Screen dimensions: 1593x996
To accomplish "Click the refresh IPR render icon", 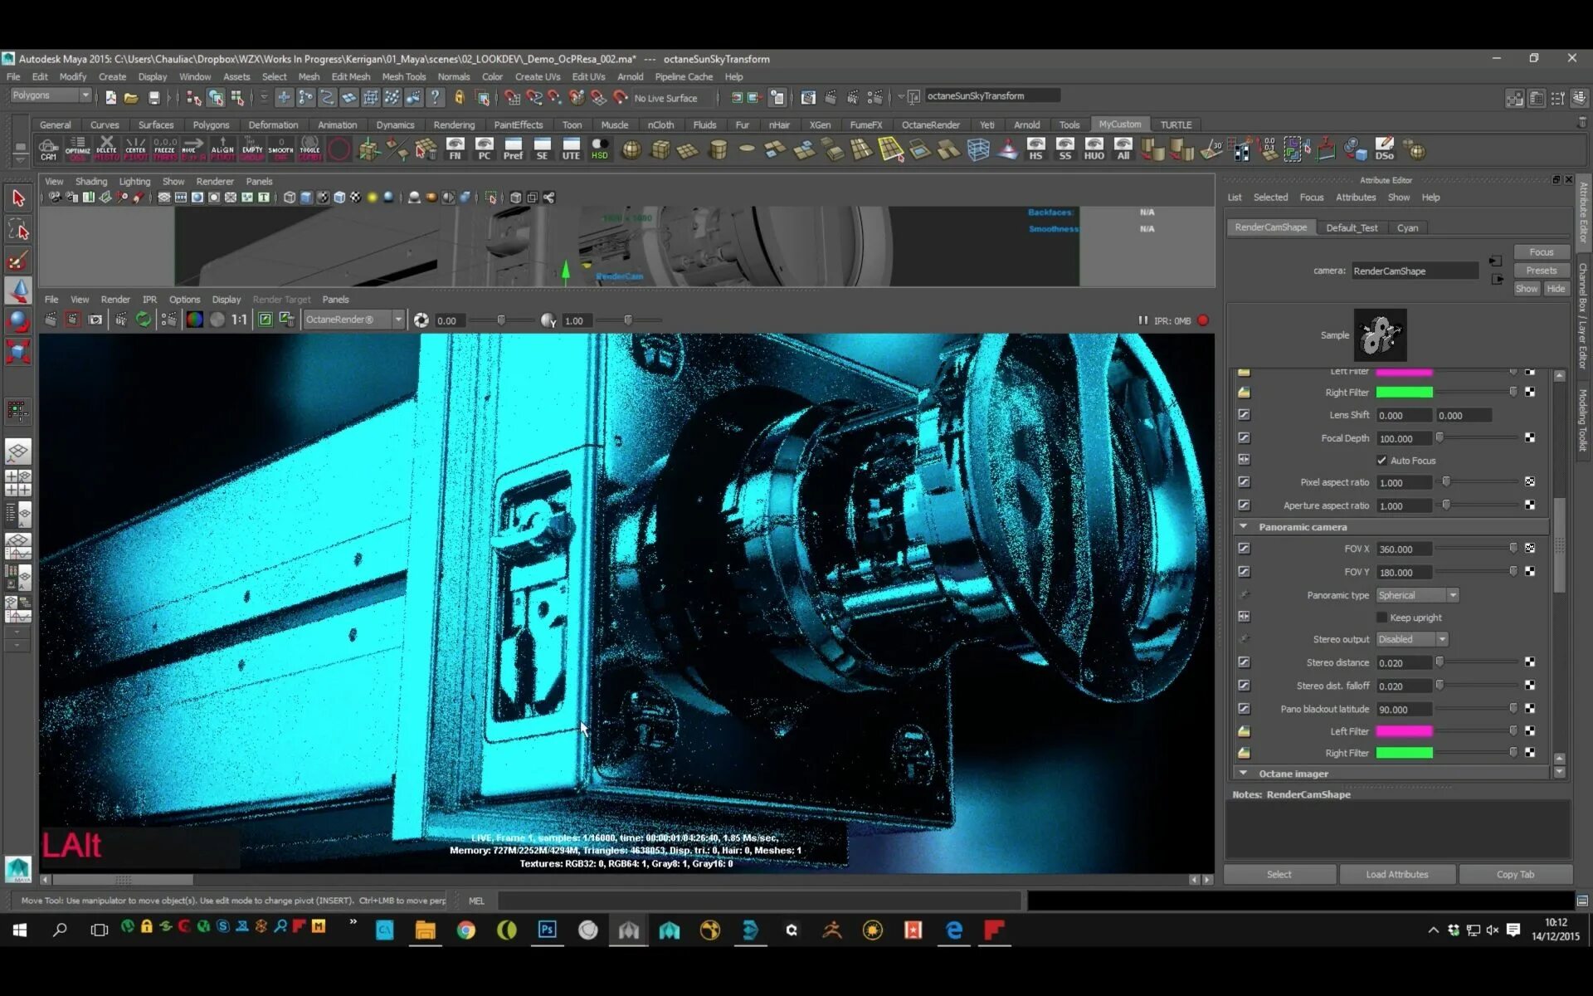I will pos(144,320).
